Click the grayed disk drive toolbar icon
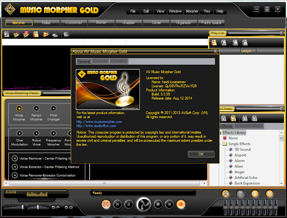This screenshot has width=287, height=218. [55, 35]
